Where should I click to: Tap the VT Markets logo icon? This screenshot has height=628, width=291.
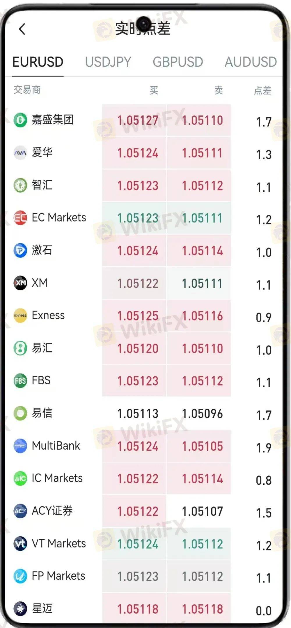tap(20, 544)
